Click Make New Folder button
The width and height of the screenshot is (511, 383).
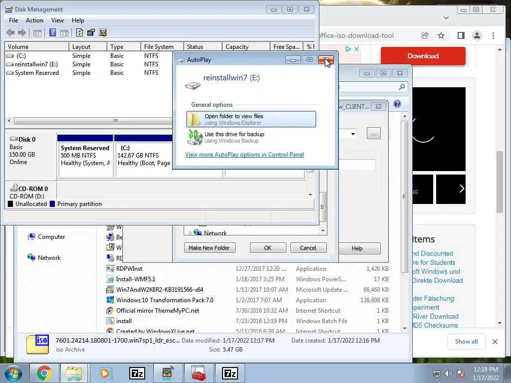(x=210, y=248)
